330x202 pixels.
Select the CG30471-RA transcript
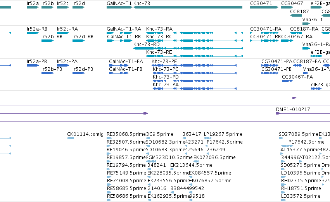pyautogui.click(x=264, y=33)
